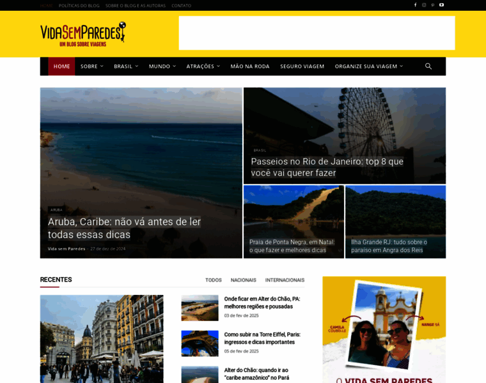Open Praia de Ponta Negra article

click(x=292, y=246)
